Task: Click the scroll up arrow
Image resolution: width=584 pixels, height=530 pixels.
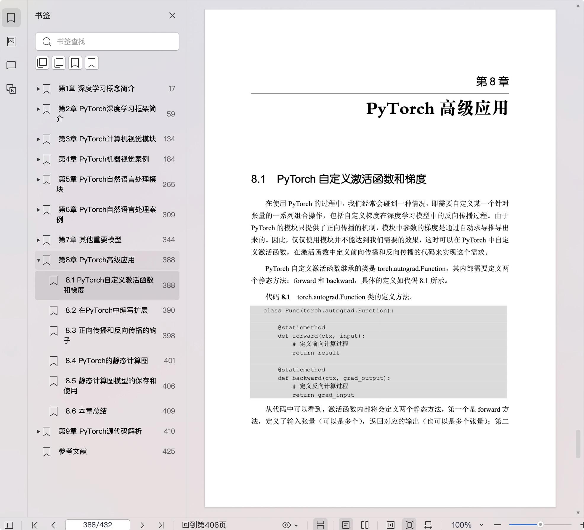Action: tap(578, 6)
